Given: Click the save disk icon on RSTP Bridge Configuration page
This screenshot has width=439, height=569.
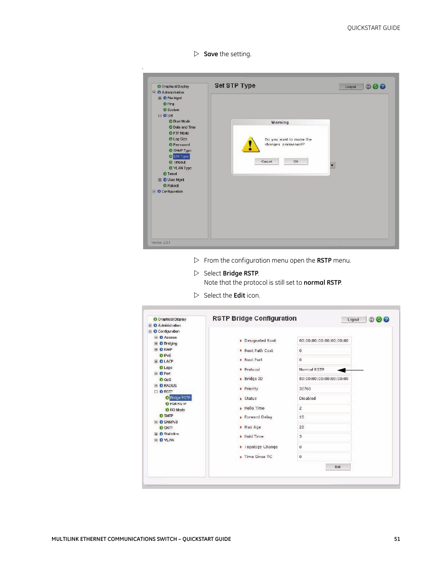Looking at the screenshot, I should pyautogui.click(x=371, y=319).
